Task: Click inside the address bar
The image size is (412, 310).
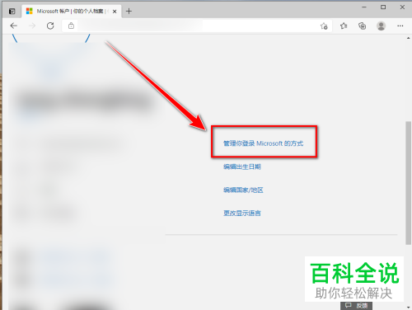Action: pos(198,26)
